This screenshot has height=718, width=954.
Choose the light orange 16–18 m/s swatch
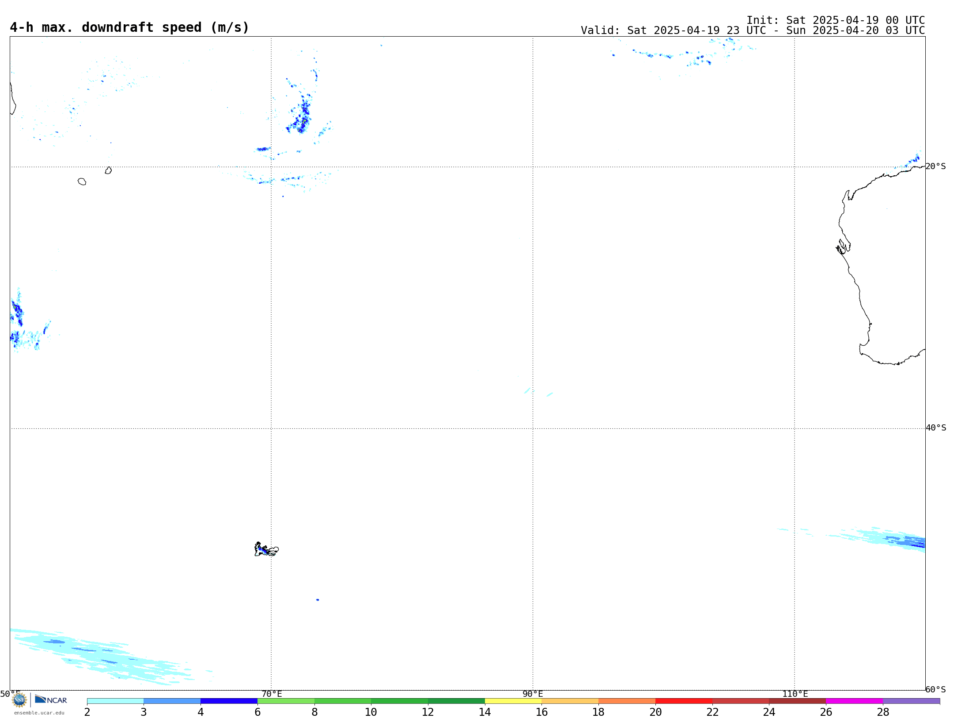click(x=570, y=701)
